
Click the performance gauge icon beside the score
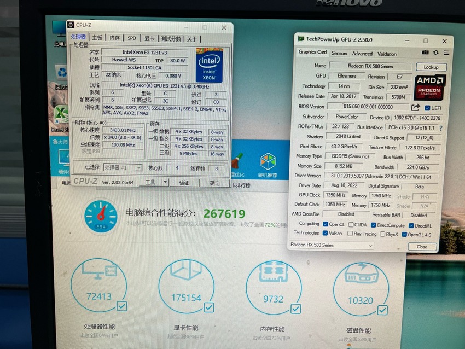click(101, 216)
